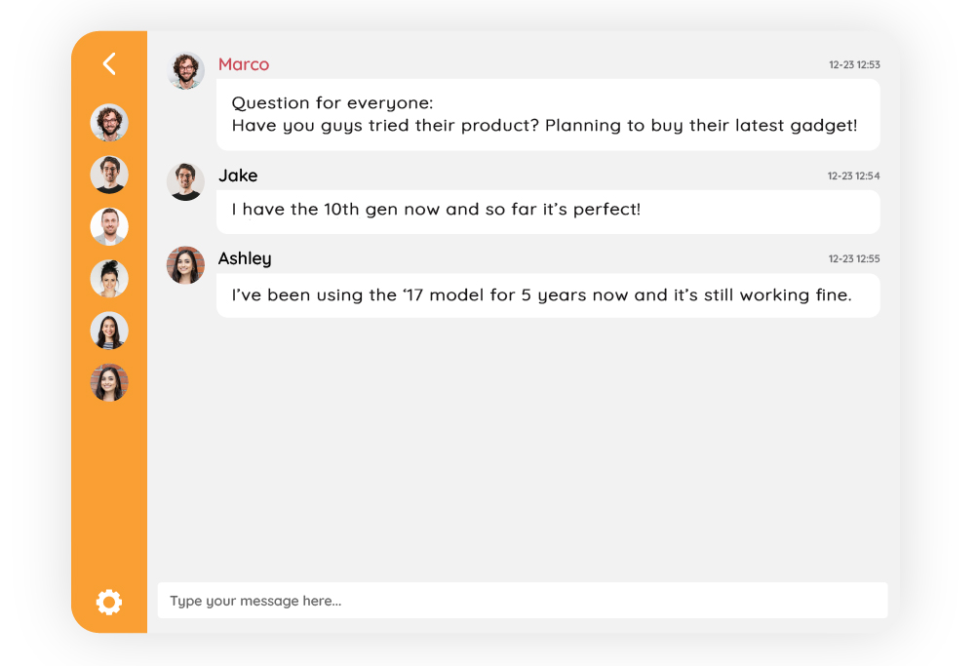Click the name Ashley in the chat
The height and width of the screenshot is (666, 977).
tap(245, 258)
